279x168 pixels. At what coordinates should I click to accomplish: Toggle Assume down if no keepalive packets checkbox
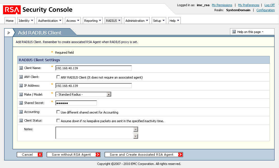[58, 120]
